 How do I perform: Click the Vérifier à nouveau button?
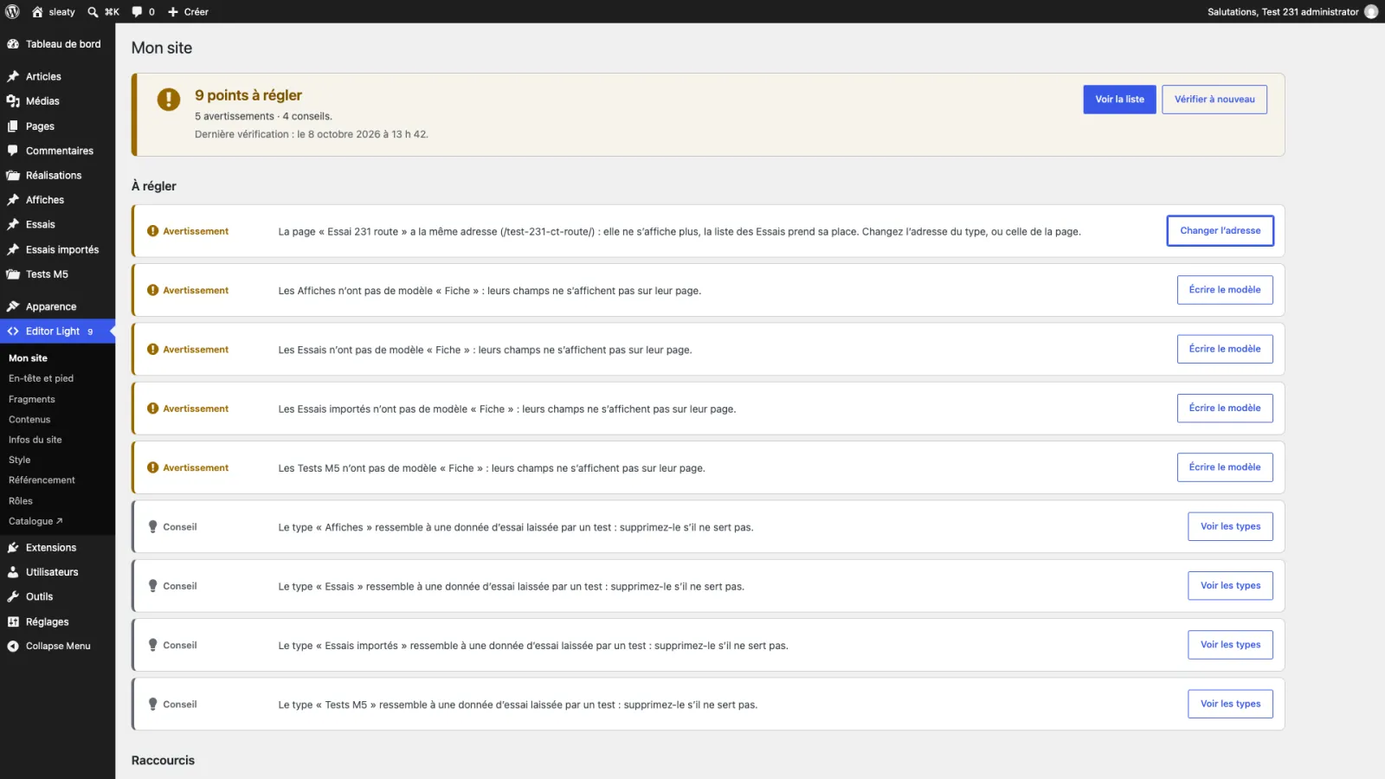[1214, 100]
